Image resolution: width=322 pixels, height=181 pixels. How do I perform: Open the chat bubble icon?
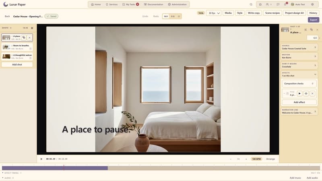[x=278, y=4]
